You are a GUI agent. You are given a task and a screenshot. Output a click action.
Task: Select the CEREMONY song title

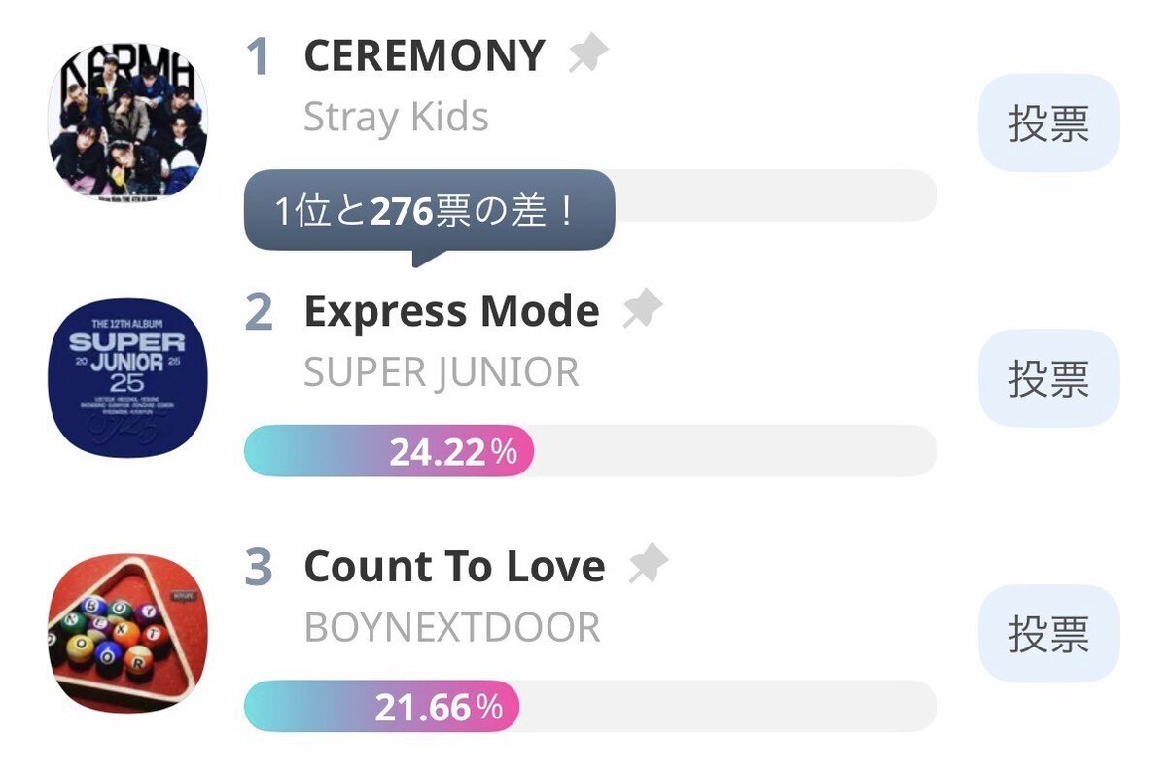424,56
